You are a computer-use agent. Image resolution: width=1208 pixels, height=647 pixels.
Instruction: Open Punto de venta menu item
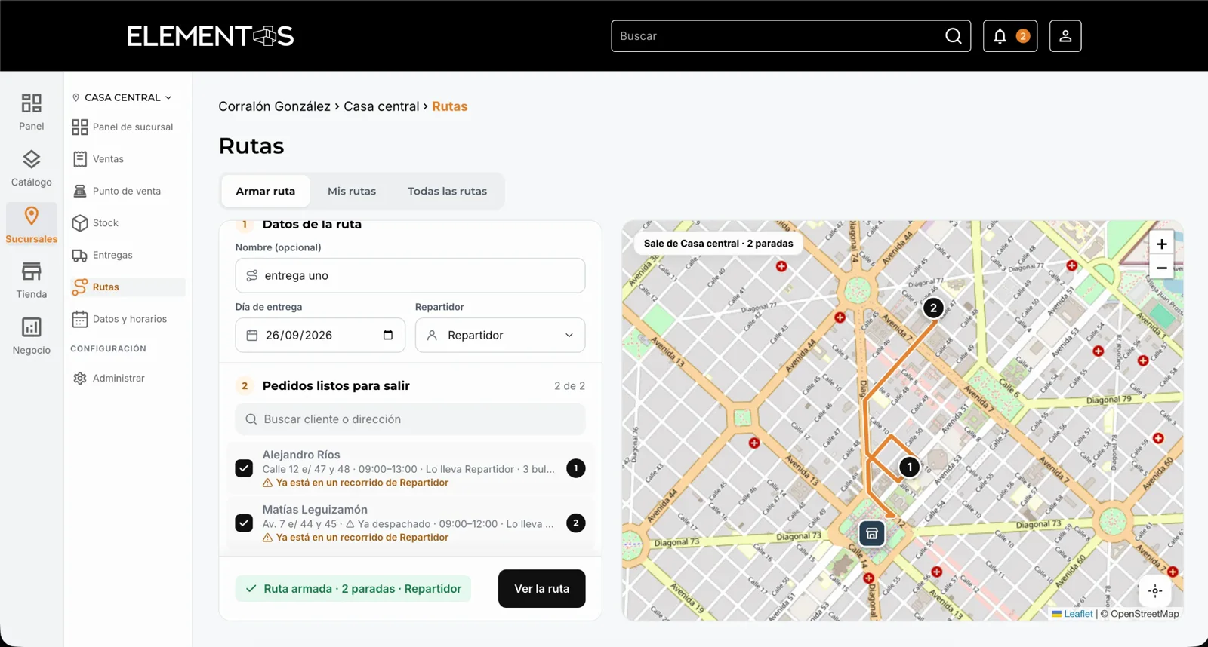(128, 192)
